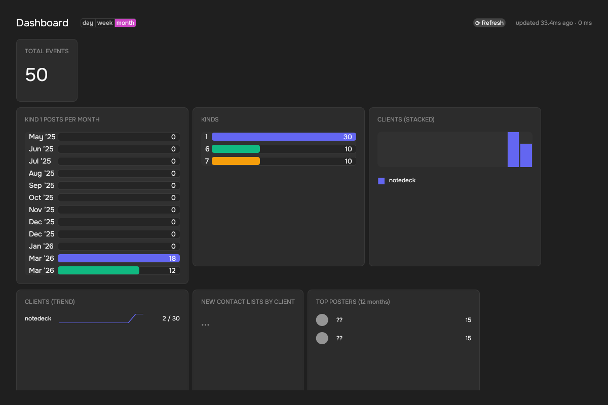The width and height of the screenshot is (608, 405).
Task: Select the month period toggle
Action: click(x=125, y=23)
